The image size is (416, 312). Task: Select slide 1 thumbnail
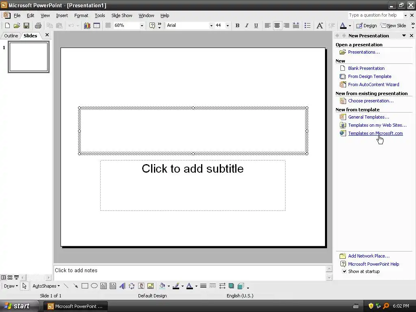[x=29, y=57]
